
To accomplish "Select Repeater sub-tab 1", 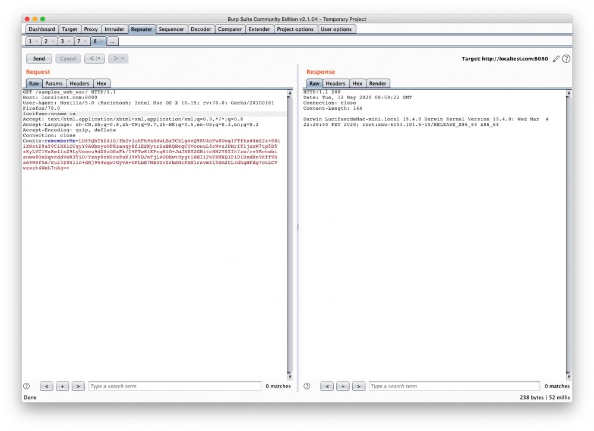I will (31, 42).
